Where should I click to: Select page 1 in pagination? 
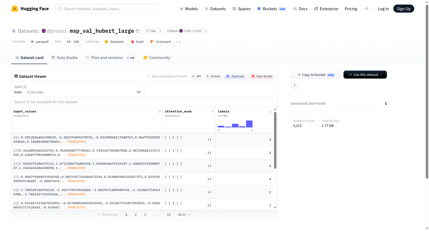coord(126,215)
